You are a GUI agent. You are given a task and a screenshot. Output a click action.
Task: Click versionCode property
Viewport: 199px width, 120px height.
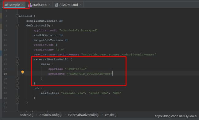pyautogui.click(x=43, y=45)
